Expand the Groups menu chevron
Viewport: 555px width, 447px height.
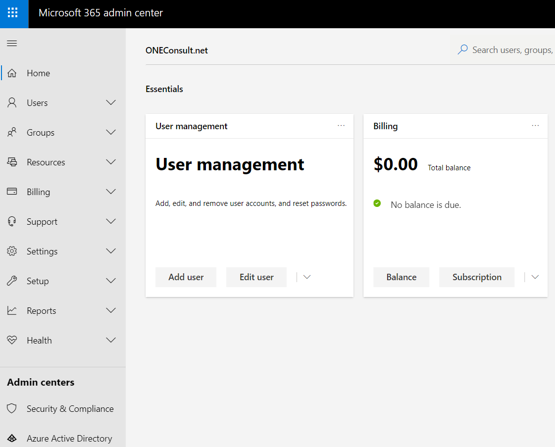[x=111, y=132]
